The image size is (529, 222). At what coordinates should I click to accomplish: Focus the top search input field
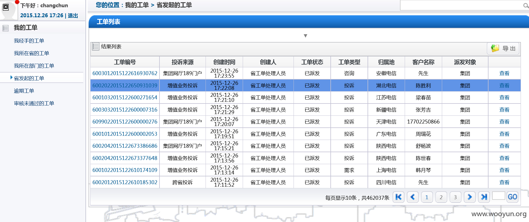tap(462, 5)
